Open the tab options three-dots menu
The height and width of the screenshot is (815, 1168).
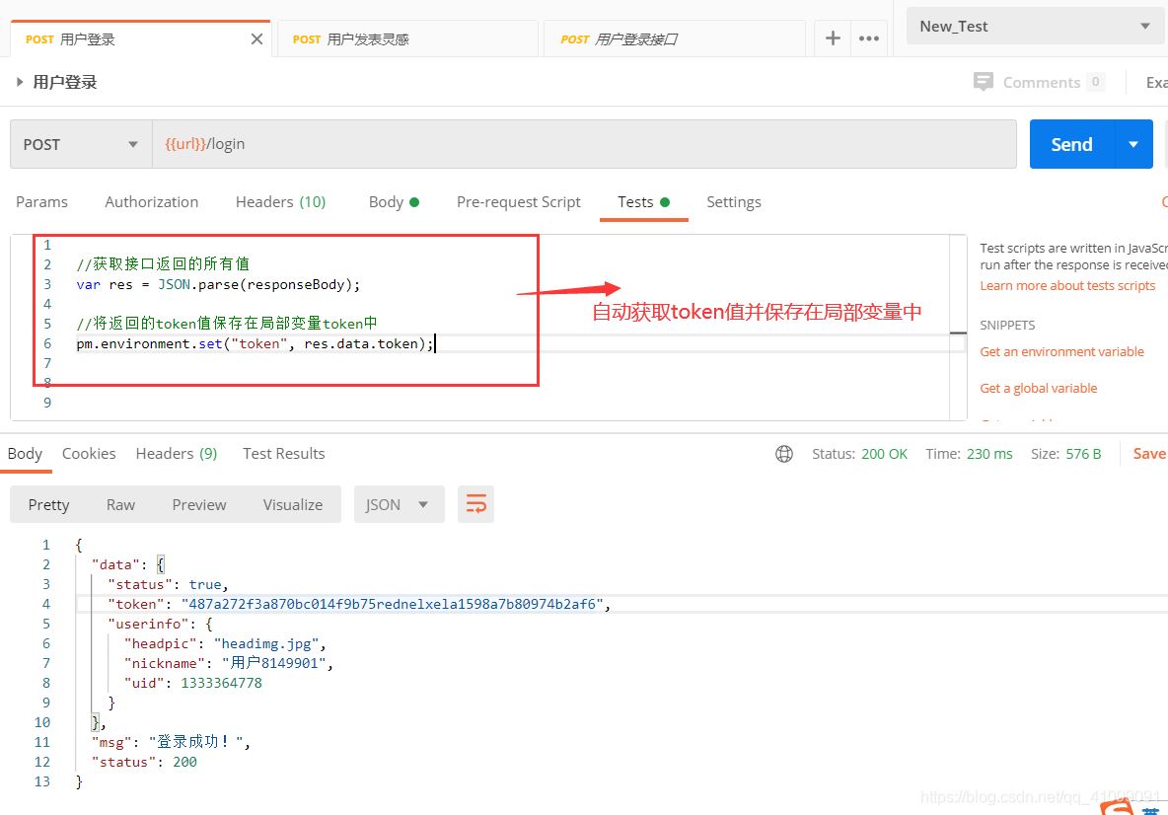(868, 38)
